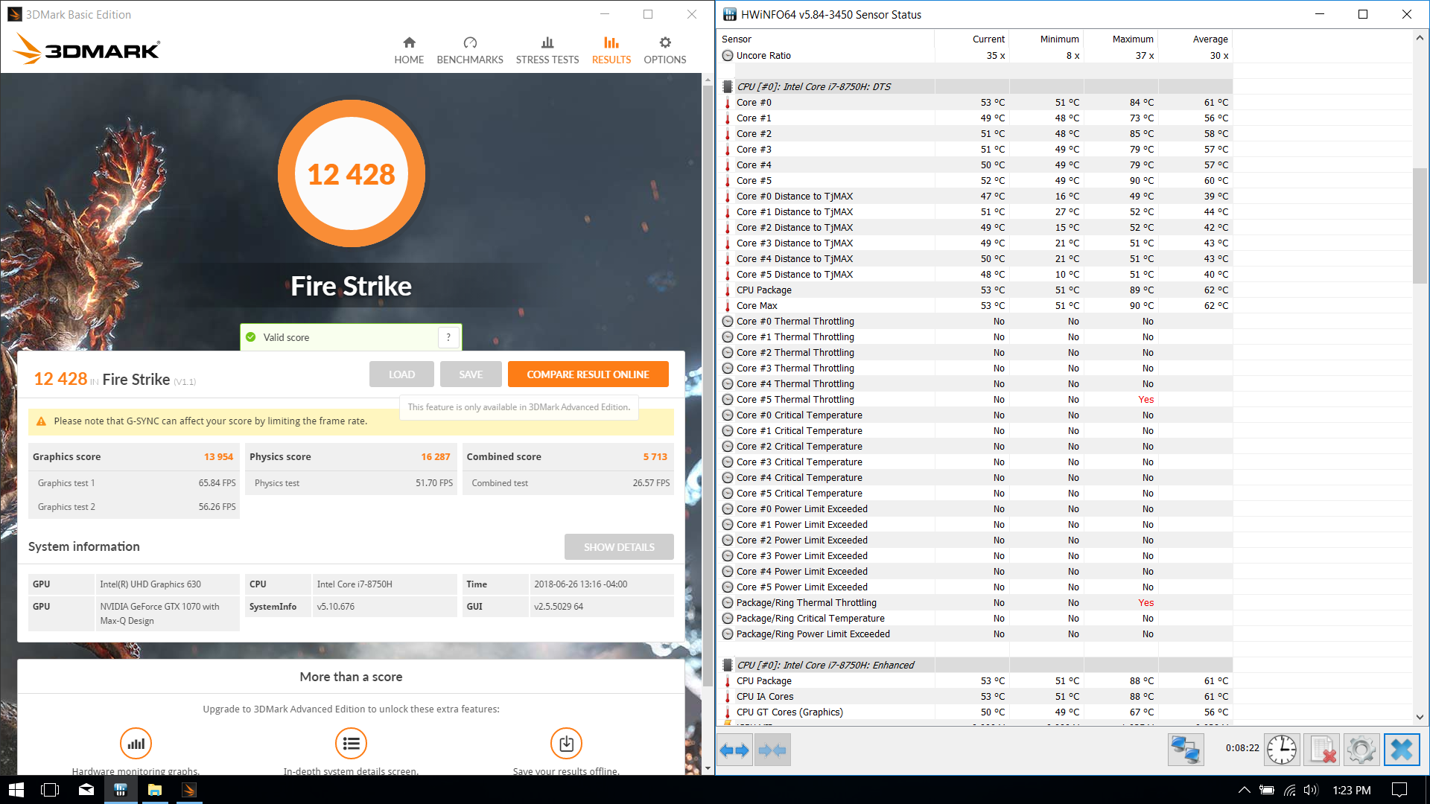Click the Physics score value 16 287
1430x804 pixels.
click(x=435, y=457)
